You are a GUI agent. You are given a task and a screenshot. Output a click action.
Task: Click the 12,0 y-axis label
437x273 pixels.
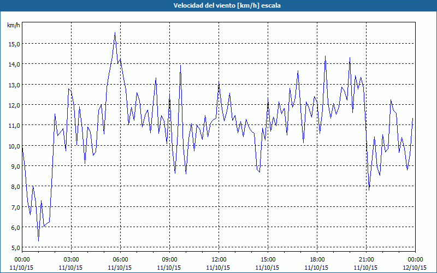[x=15, y=105]
